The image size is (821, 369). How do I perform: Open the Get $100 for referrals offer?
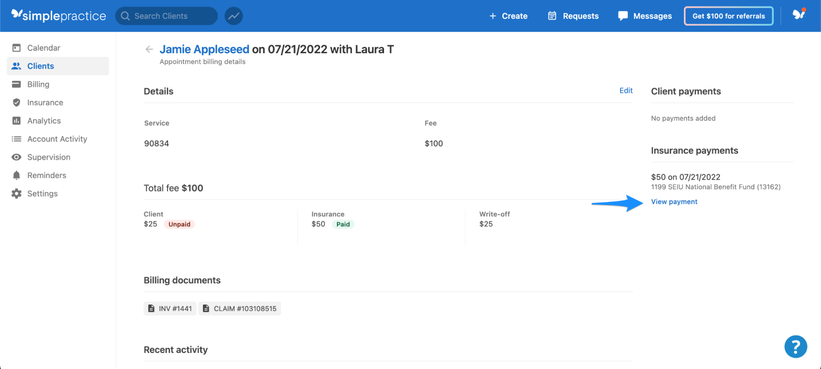pyautogui.click(x=728, y=16)
